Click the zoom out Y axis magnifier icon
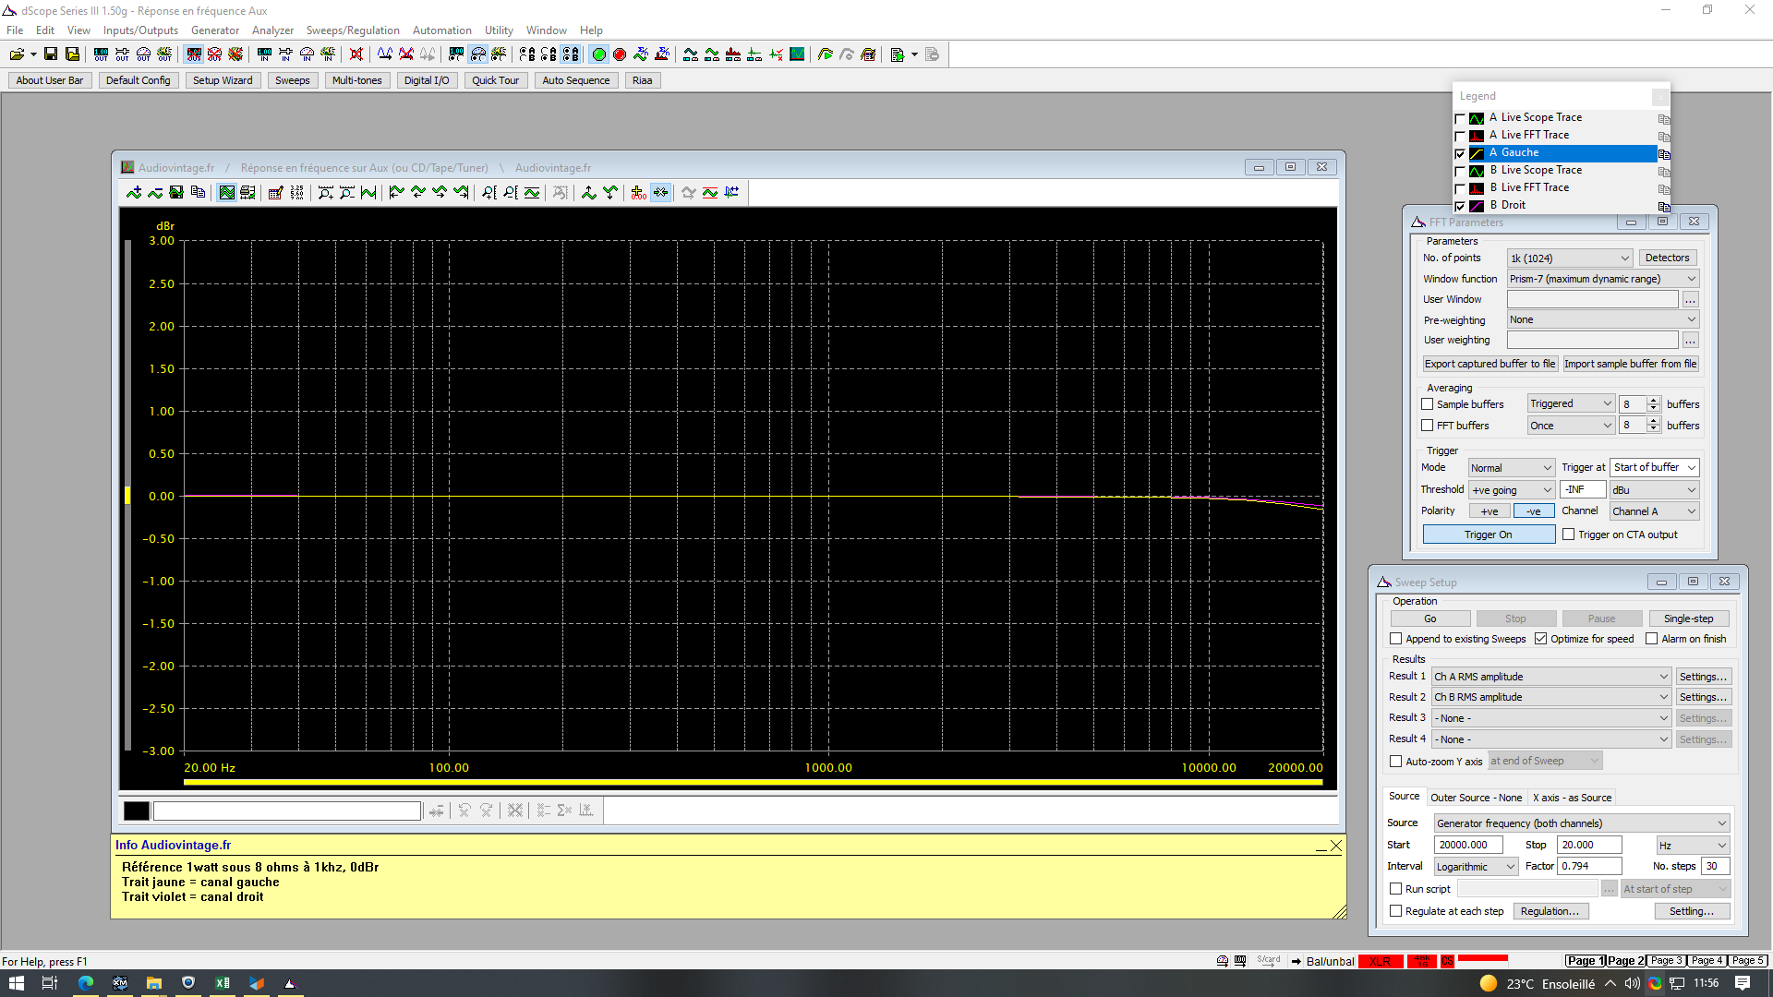Viewport: 1773px width, 997px height. [x=511, y=193]
